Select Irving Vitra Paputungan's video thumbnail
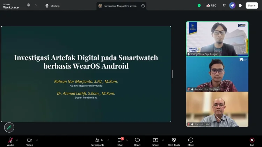 point(217,39)
